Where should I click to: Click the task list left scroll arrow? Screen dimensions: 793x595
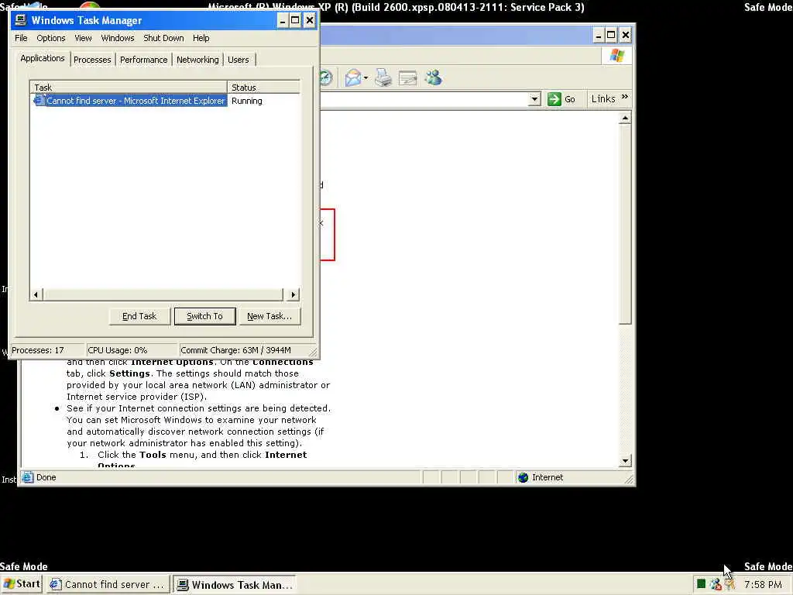coord(36,294)
